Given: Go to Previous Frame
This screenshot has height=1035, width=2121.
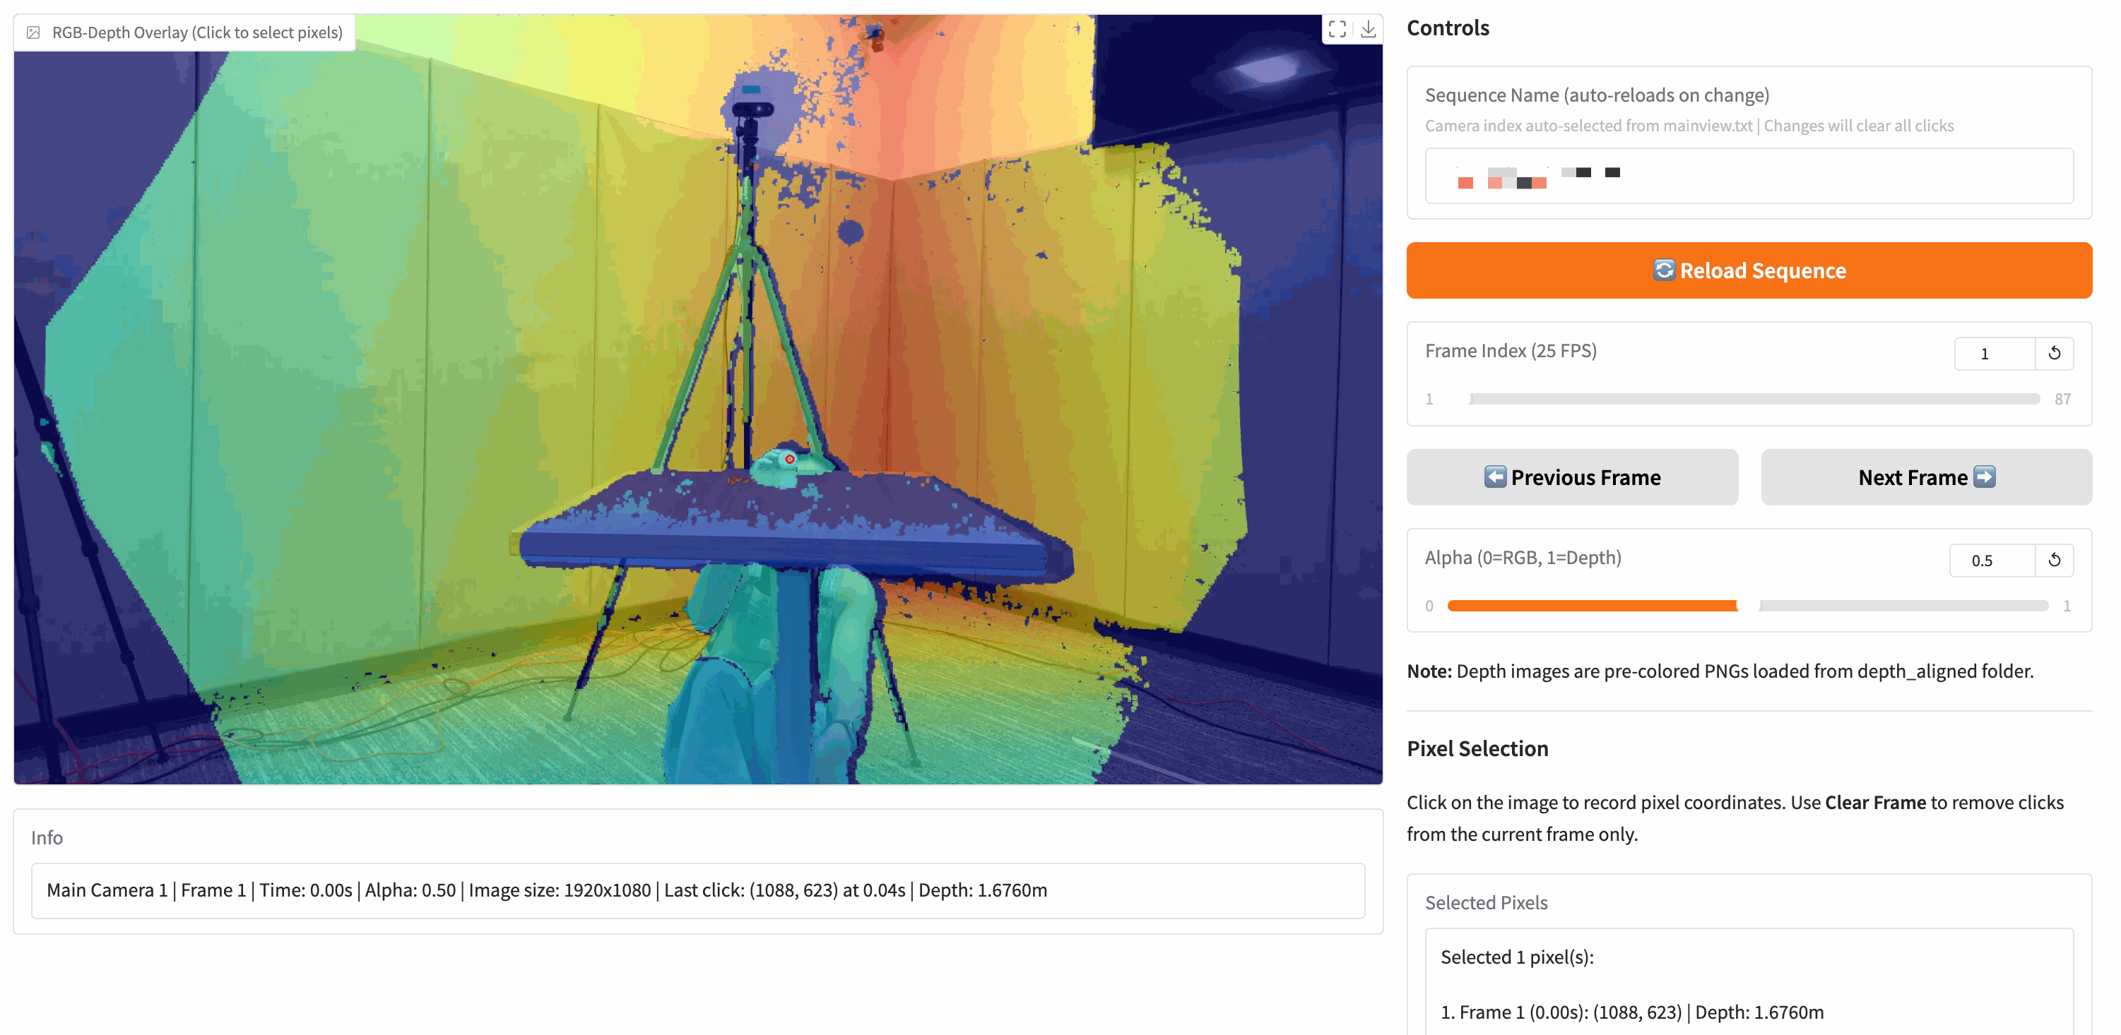Looking at the screenshot, I should point(1572,477).
